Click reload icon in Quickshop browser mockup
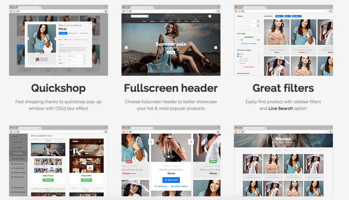349x200 pixels. point(18,11)
